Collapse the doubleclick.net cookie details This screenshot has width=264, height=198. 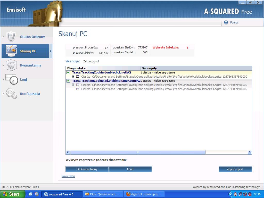[73, 77]
